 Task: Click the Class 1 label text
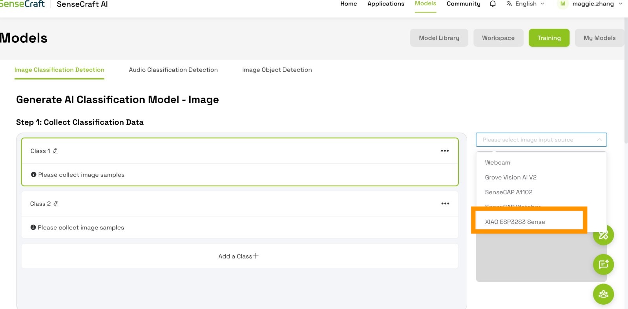40,151
